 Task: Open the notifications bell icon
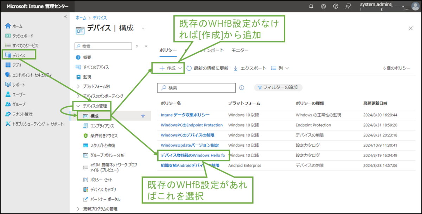click(311, 6)
